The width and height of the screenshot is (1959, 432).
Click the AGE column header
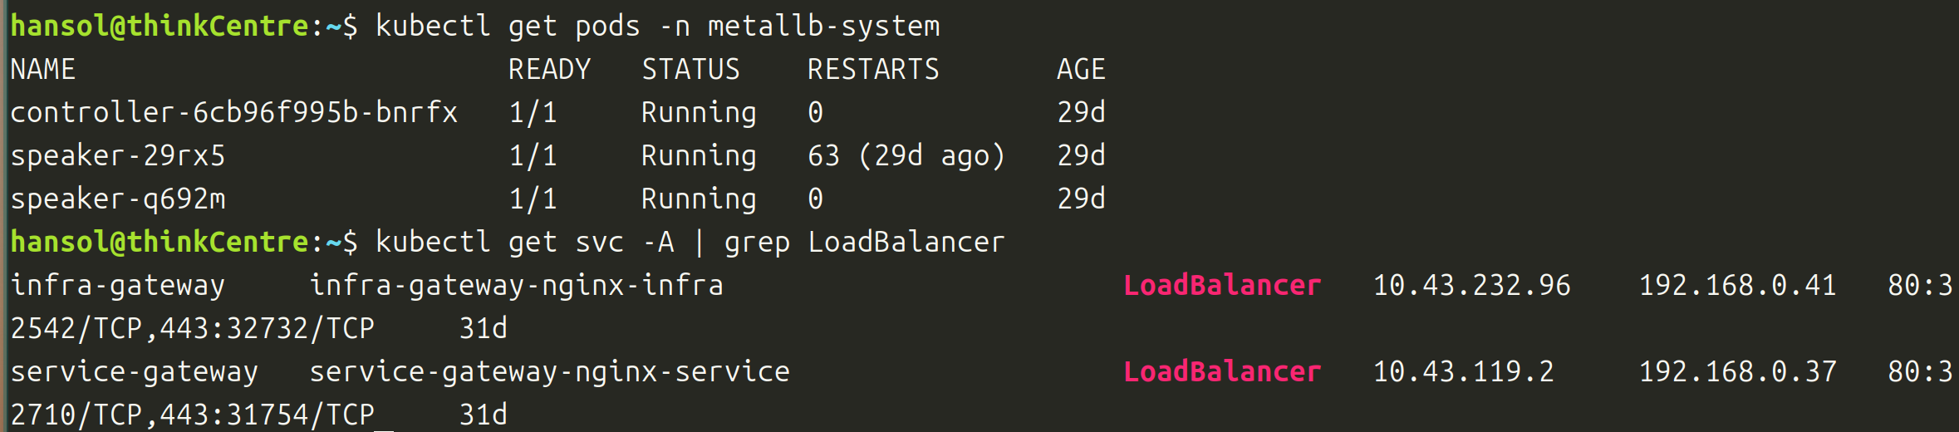[1081, 69]
